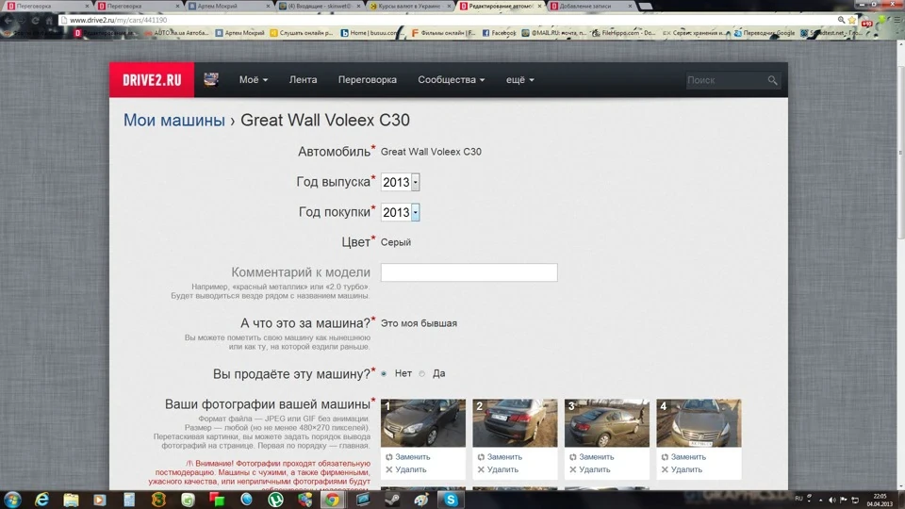The image size is (905, 509).
Task: Expand the ещё menu
Action: 520,79
